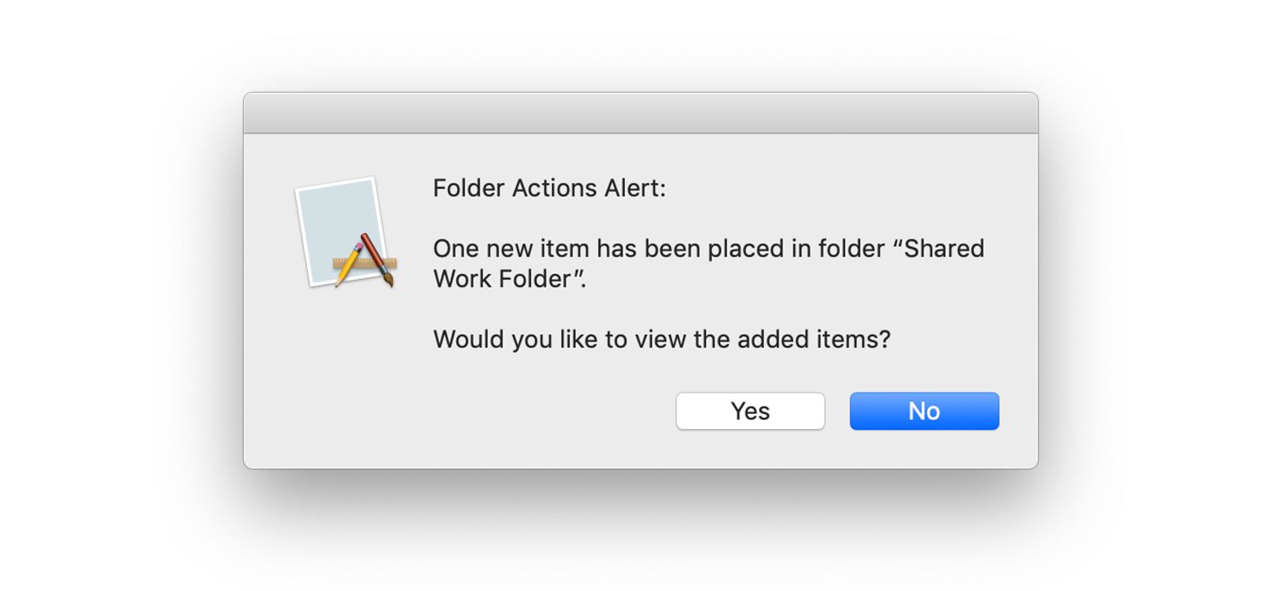Click the gap between Yes and No buttons

pos(837,411)
